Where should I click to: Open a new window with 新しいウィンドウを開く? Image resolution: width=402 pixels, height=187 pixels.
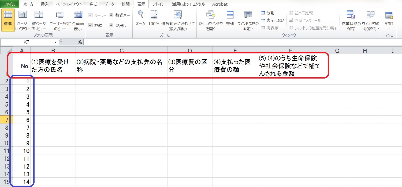pos(210,15)
